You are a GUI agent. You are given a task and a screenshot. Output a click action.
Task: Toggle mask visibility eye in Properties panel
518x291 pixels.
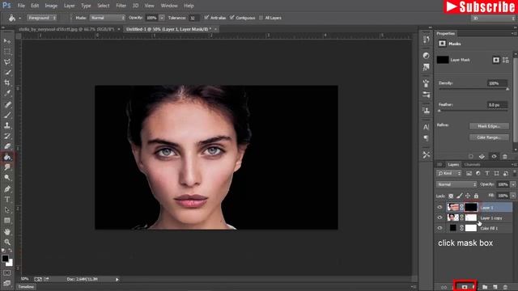click(494, 156)
